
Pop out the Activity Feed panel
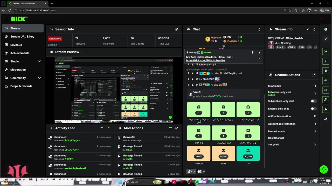108,128
